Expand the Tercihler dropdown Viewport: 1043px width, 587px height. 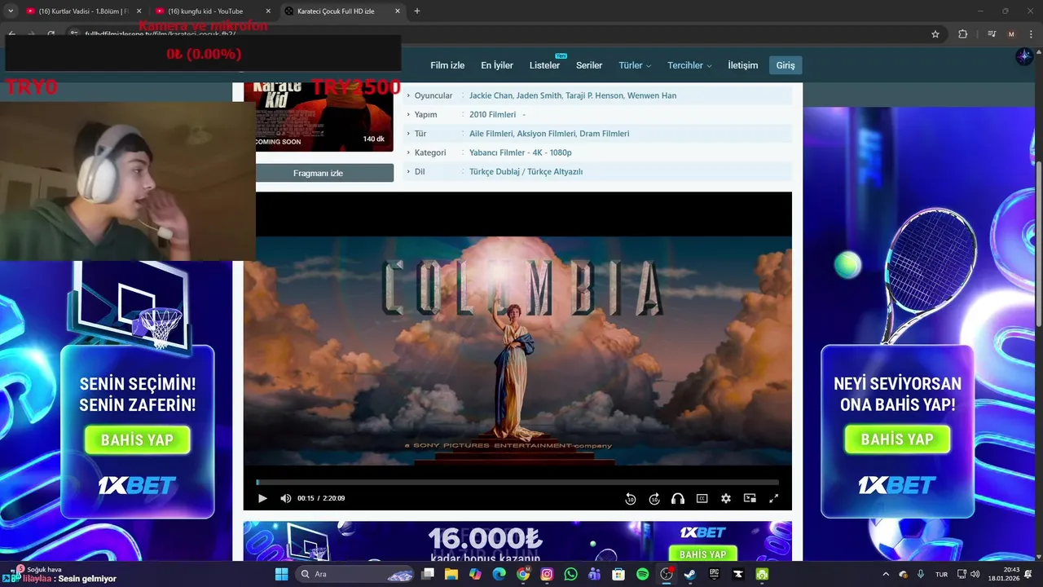[689, 65]
